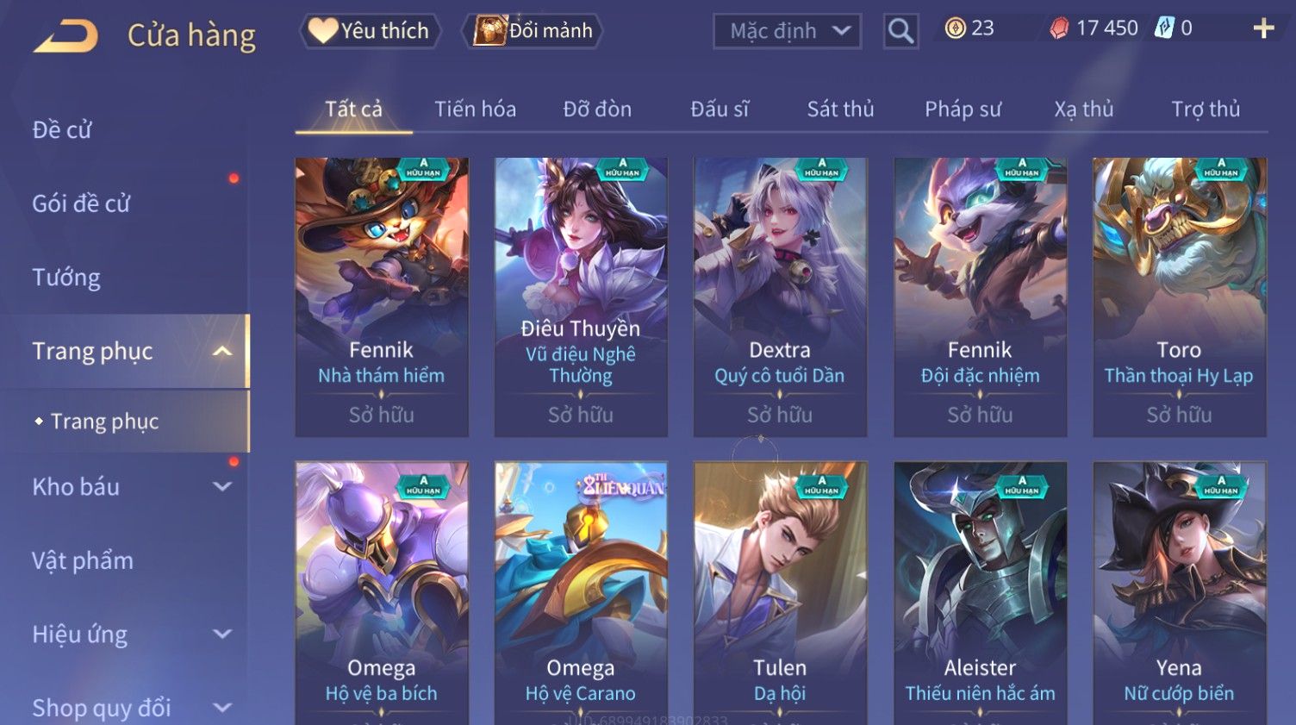Select the Toro Thần thoại Hy Lạp skin
The width and height of the screenshot is (1296, 725).
[1179, 297]
